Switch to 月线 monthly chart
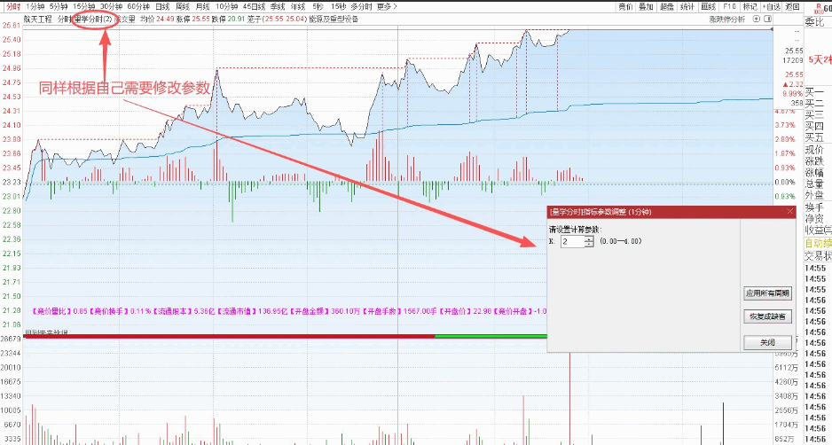The image size is (832, 445). [x=202, y=6]
